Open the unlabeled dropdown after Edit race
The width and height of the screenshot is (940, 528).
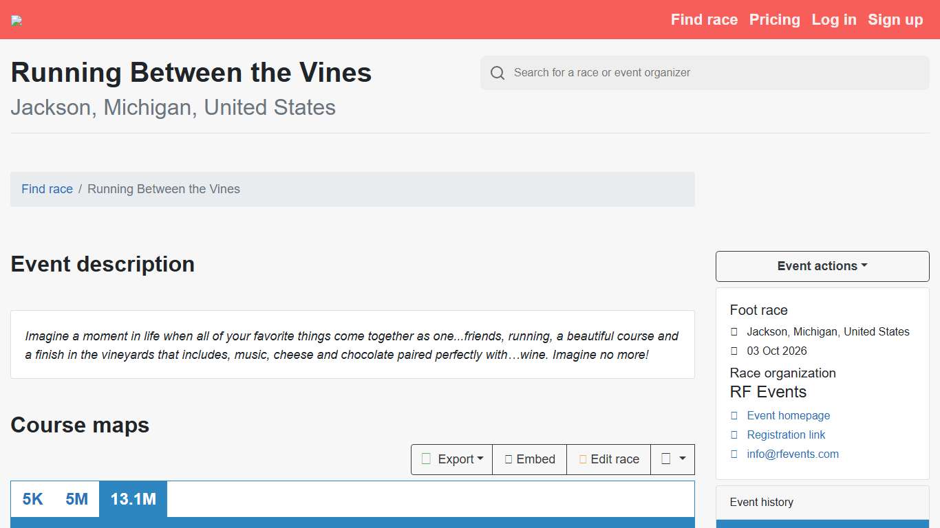(x=672, y=459)
